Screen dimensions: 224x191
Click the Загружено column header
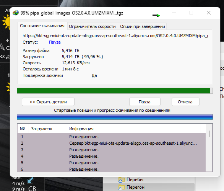click(48, 129)
